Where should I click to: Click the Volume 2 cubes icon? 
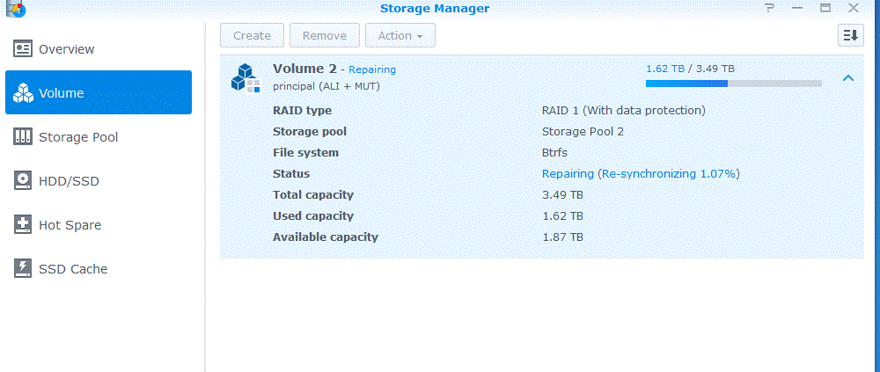pyautogui.click(x=245, y=77)
